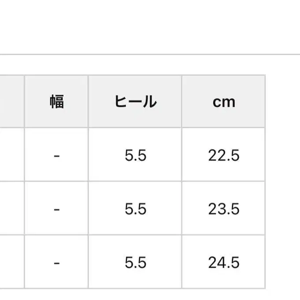Click heel value 5.5 in 24.5 row
The image size is (300, 300).
[135, 263]
